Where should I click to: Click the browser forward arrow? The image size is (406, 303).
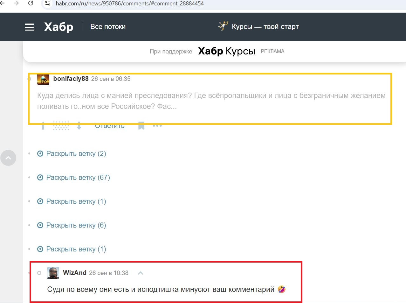16,4
